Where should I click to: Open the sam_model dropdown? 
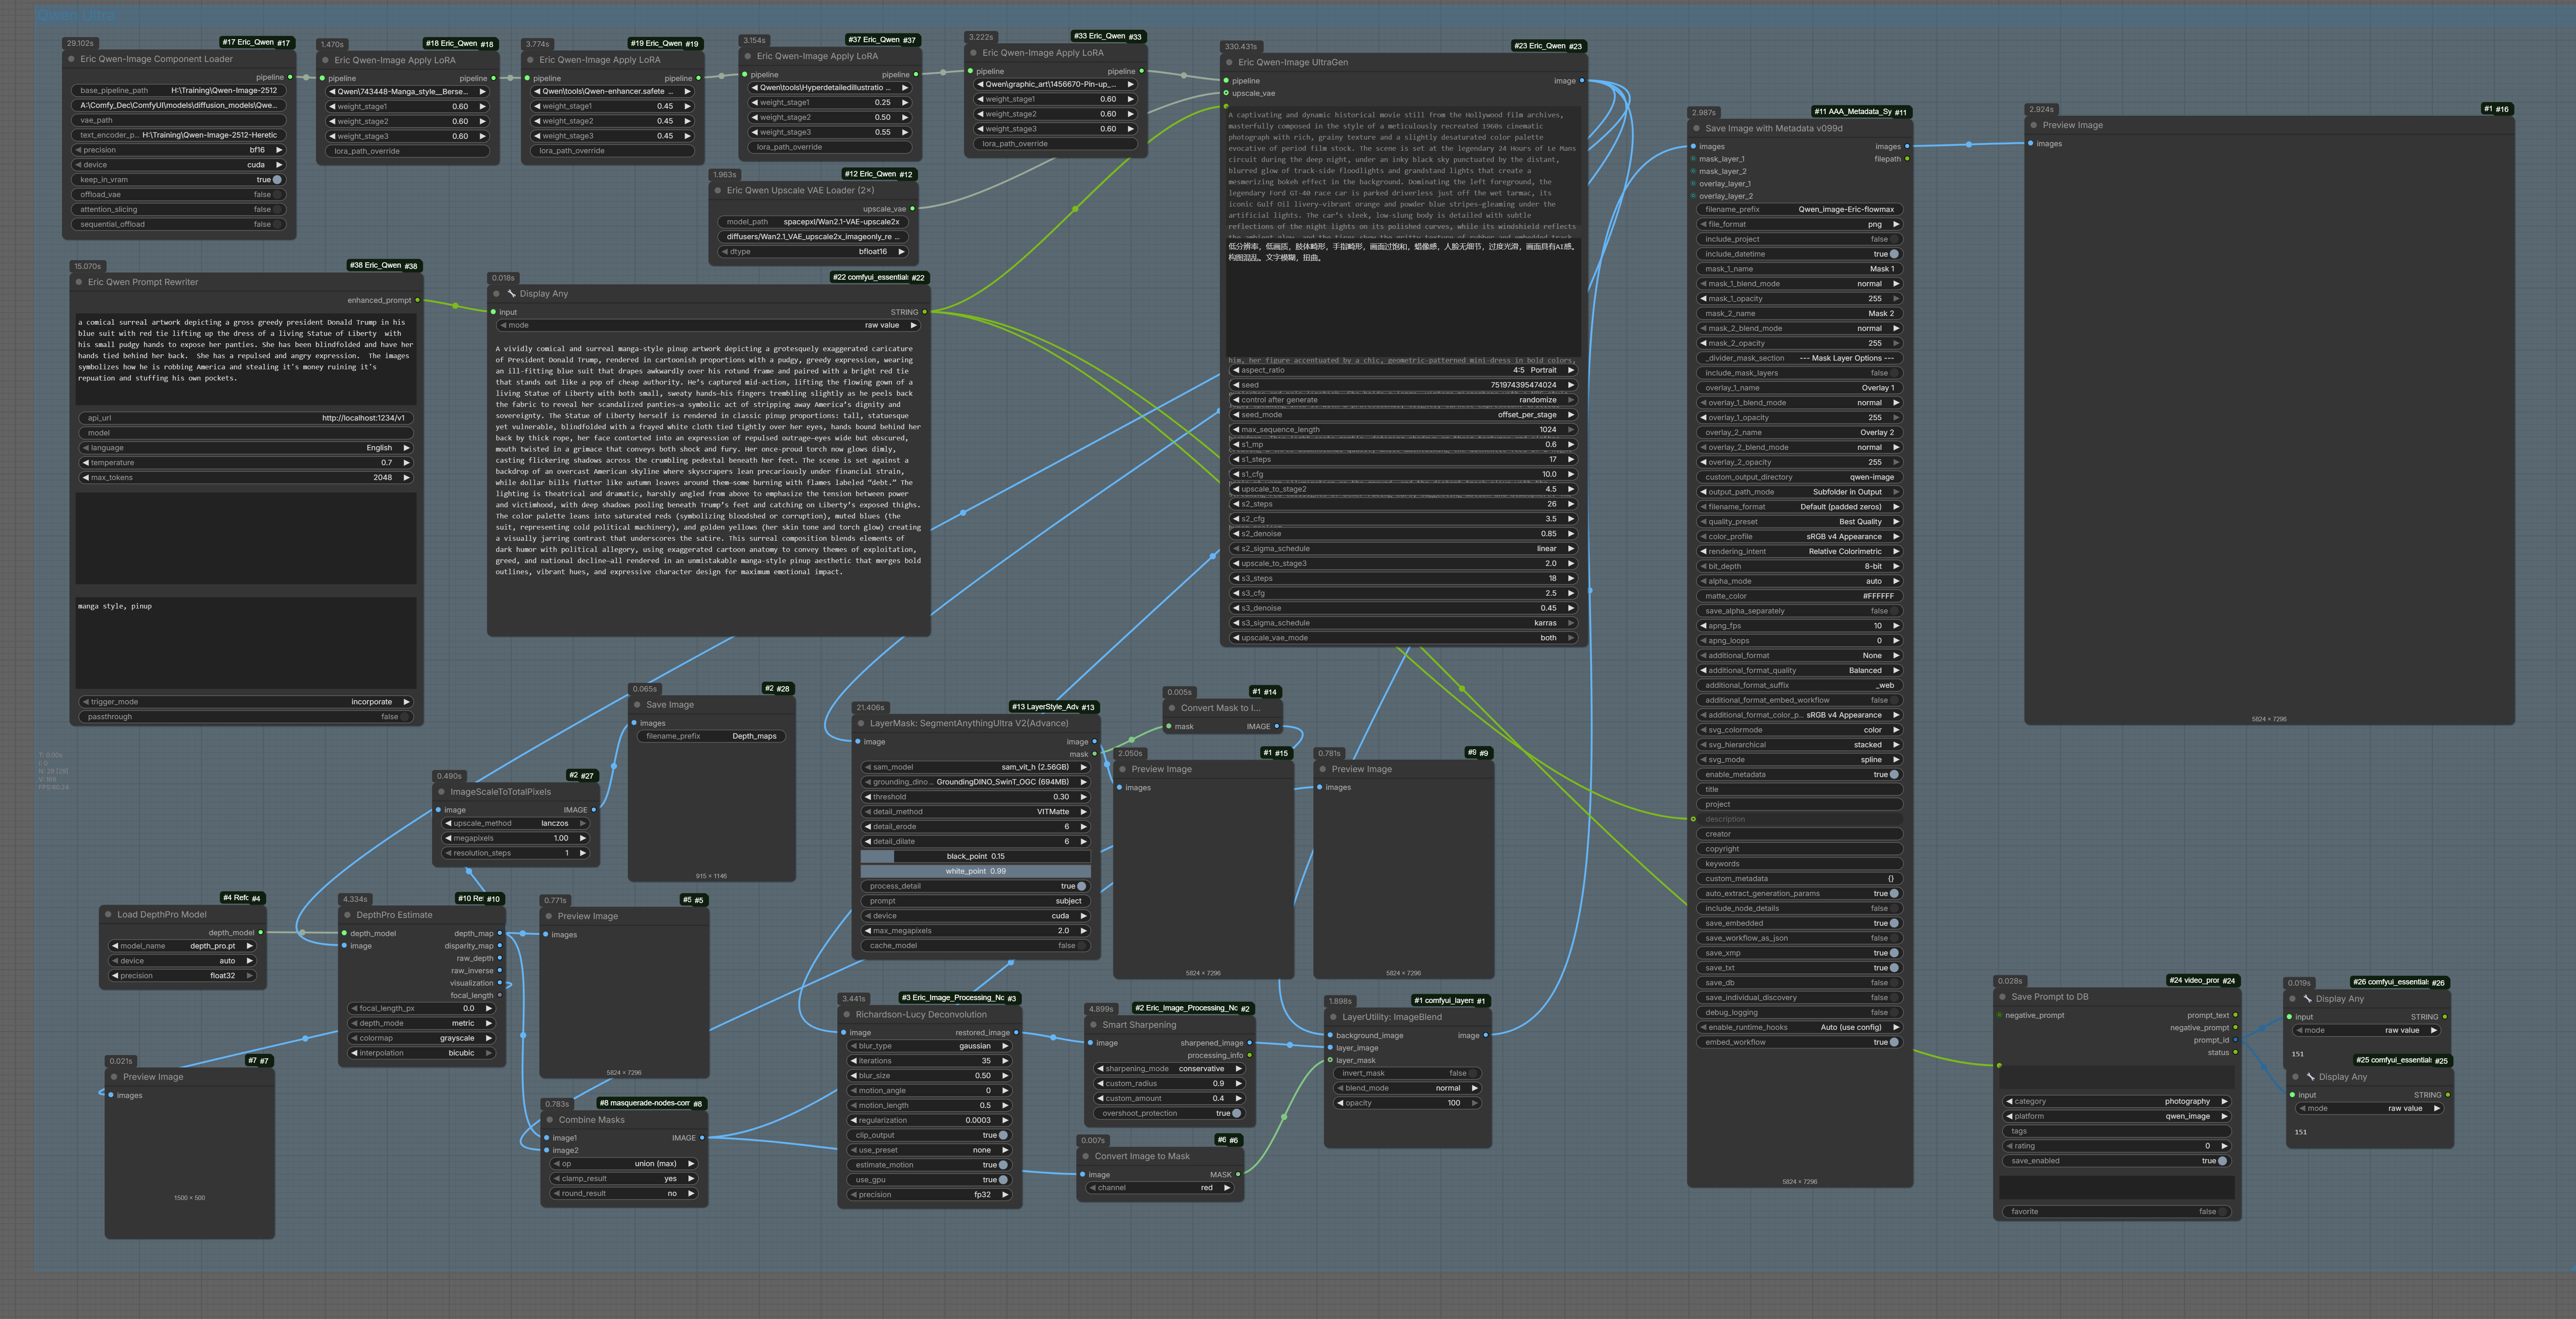click(x=976, y=767)
